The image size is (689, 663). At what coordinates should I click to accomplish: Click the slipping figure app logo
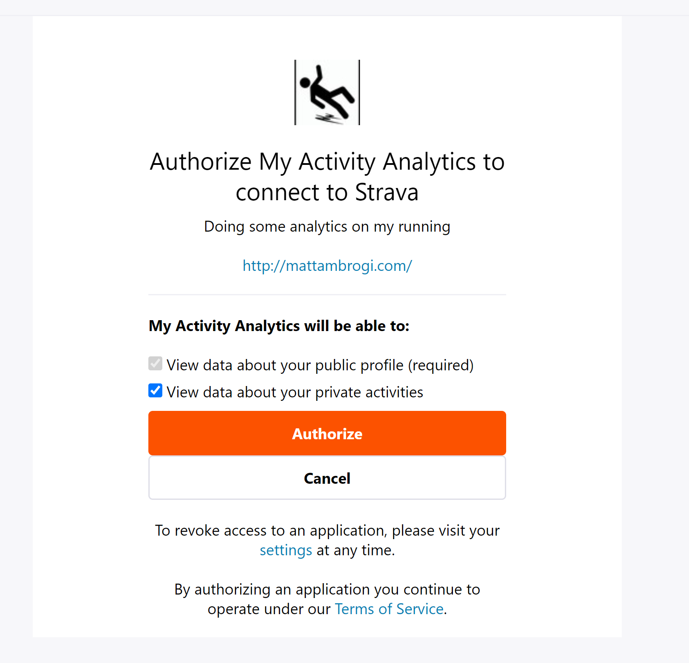327,92
